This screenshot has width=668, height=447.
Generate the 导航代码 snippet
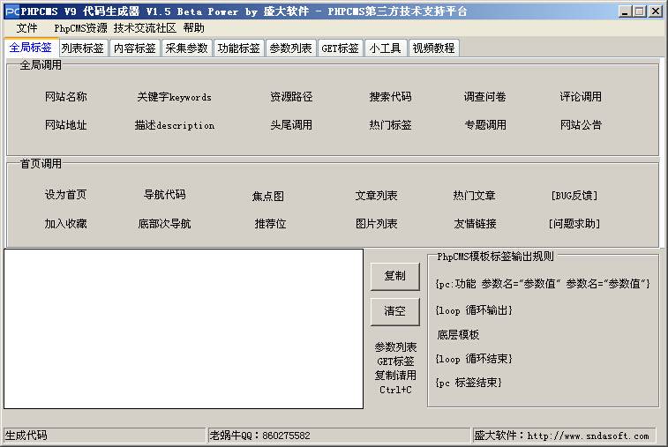point(165,195)
